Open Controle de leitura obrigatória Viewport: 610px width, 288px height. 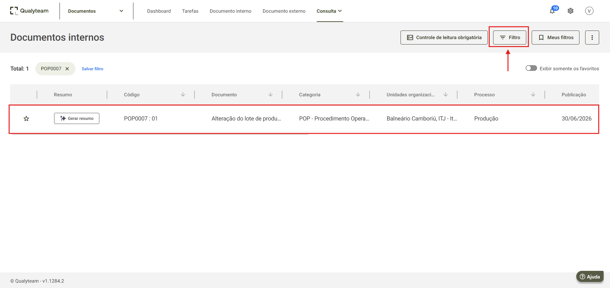point(444,38)
